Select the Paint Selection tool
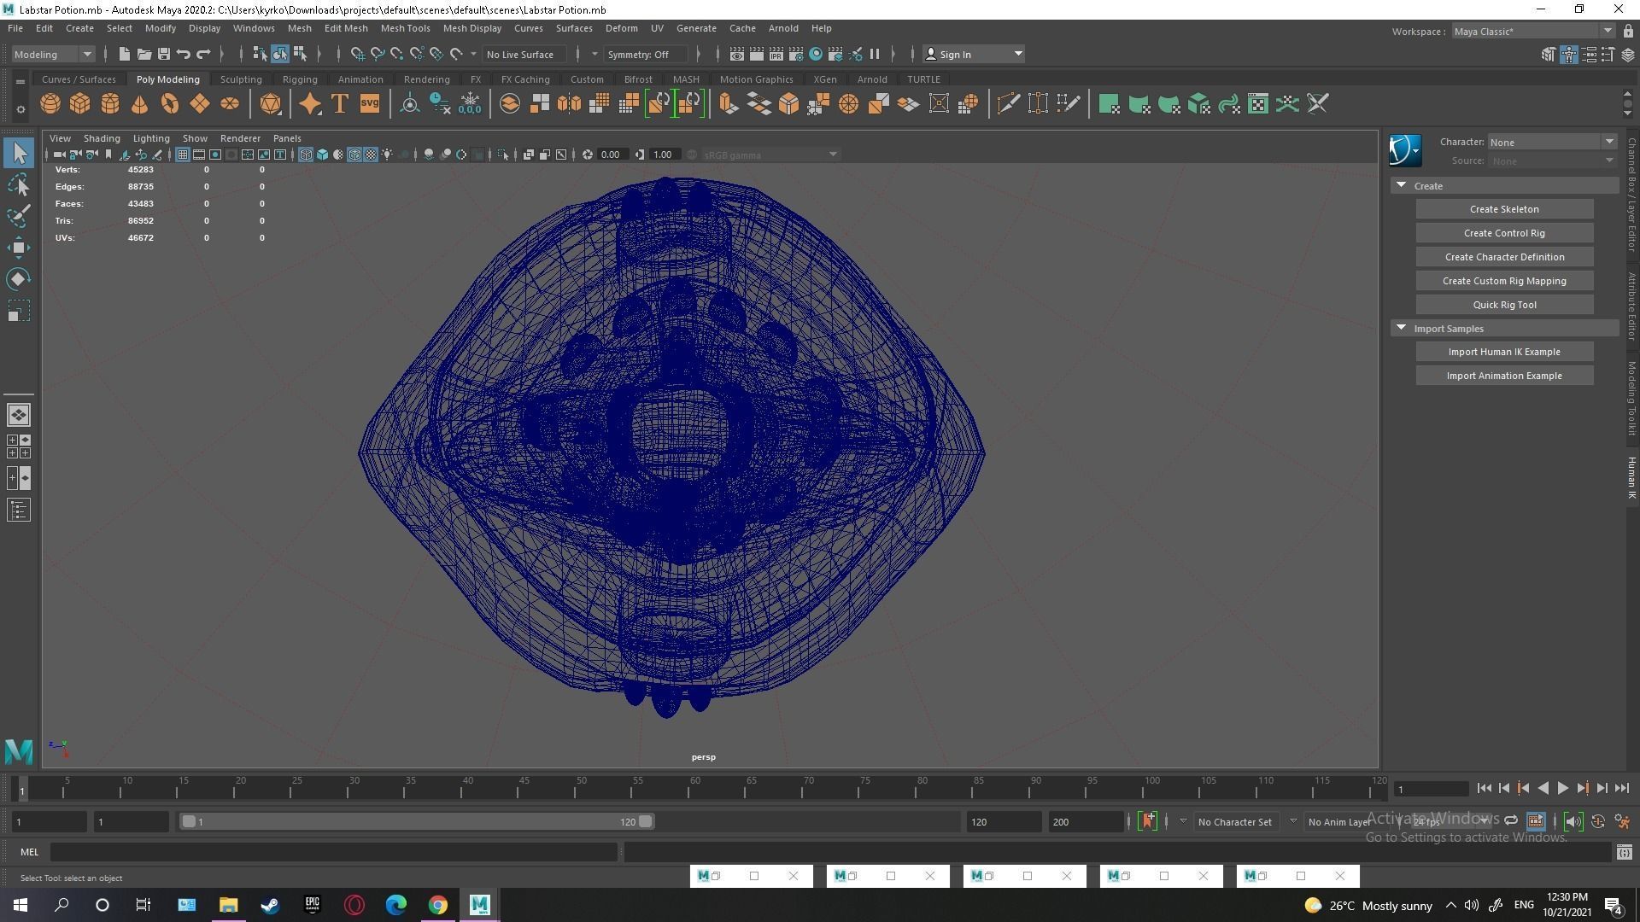 (x=19, y=215)
